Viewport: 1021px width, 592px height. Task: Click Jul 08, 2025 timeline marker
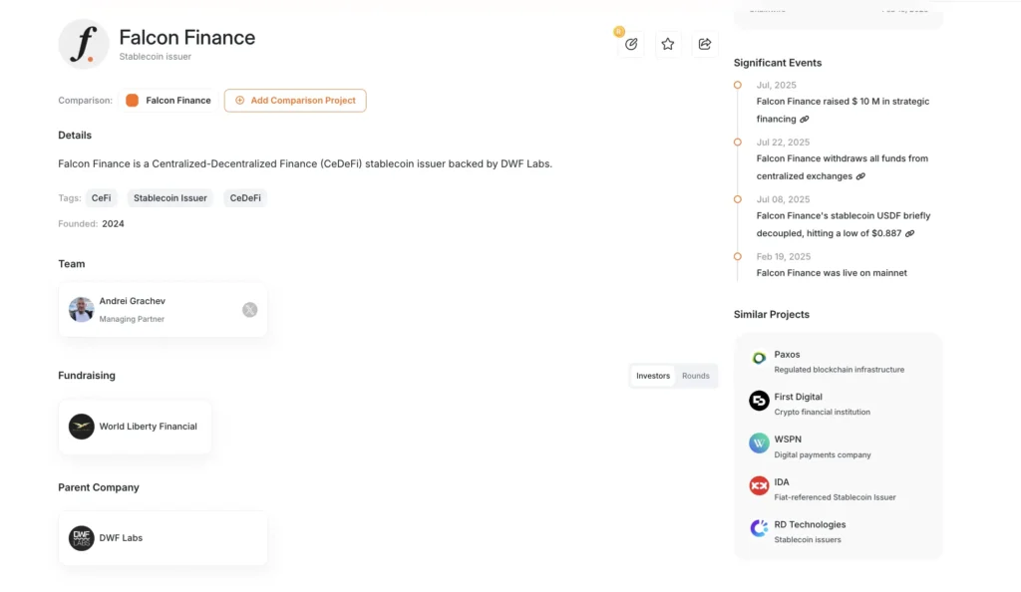coord(737,199)
